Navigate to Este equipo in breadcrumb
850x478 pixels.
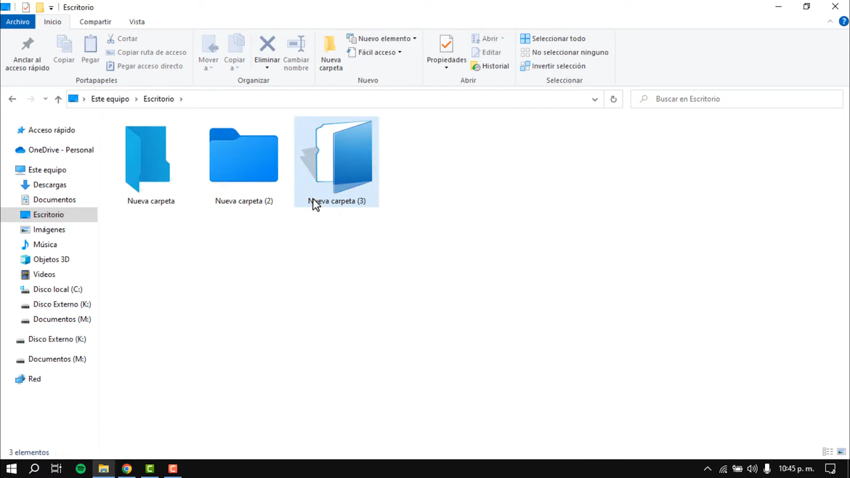point(110,99)
